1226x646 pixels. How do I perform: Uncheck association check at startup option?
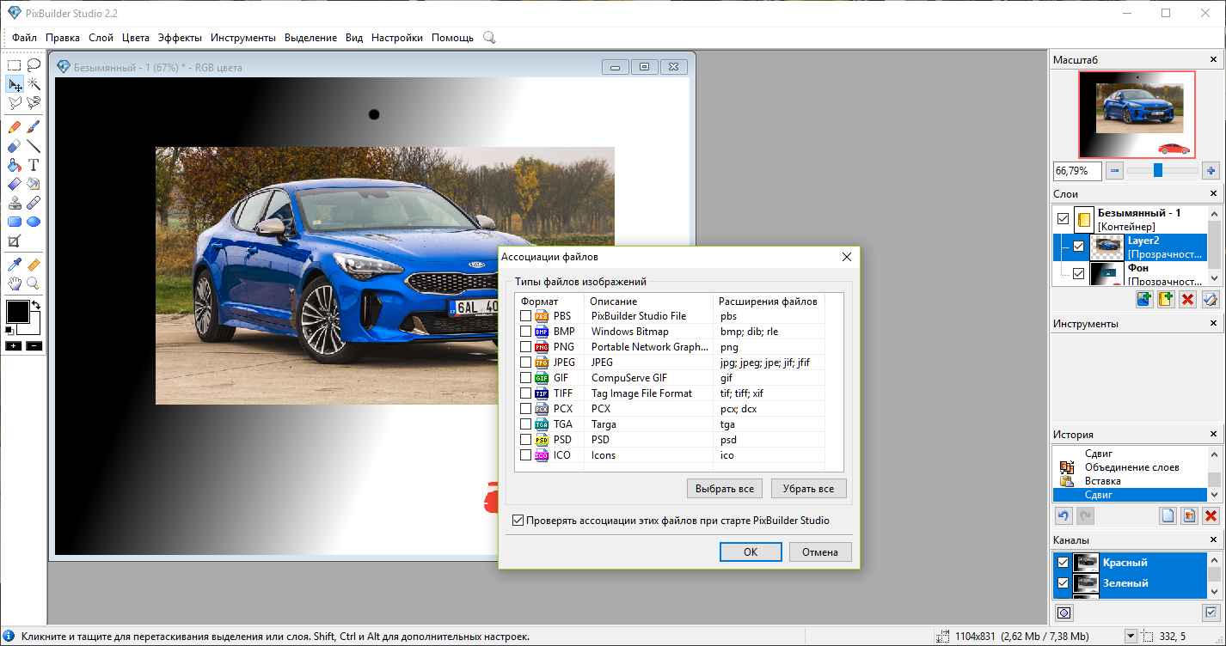[518, 521]
